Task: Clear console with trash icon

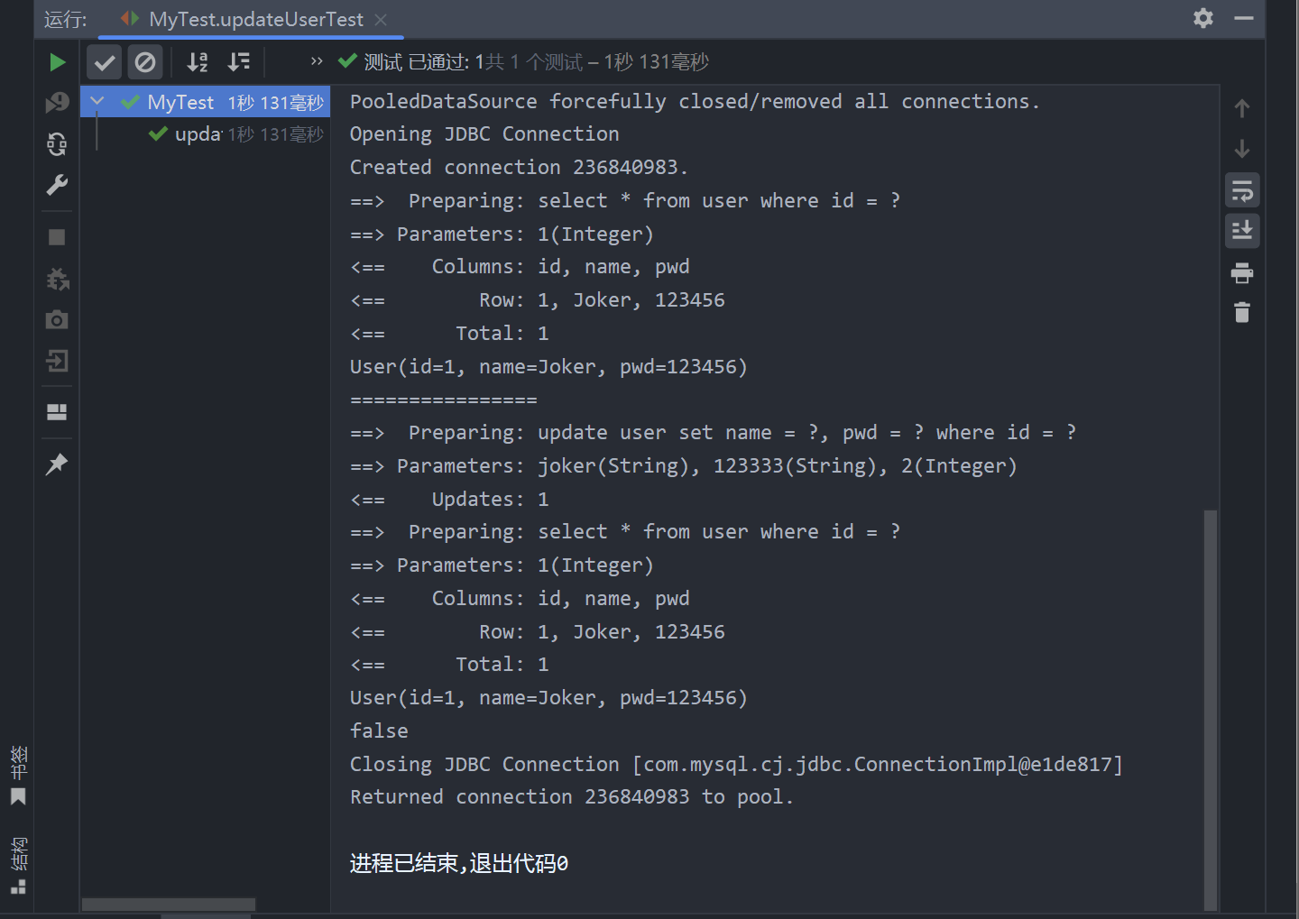Action: point(1242,313)
